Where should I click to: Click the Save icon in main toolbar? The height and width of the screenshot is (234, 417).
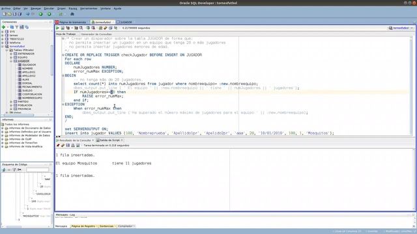click(14, 14)
